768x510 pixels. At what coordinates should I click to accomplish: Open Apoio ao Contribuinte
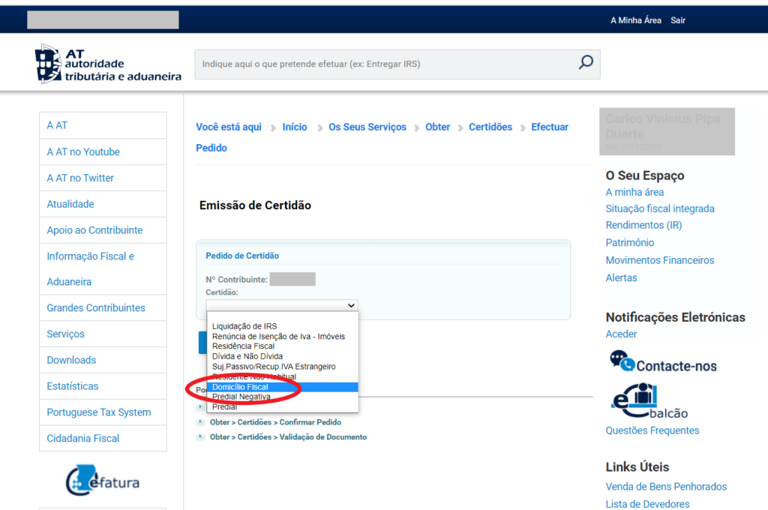103,230
